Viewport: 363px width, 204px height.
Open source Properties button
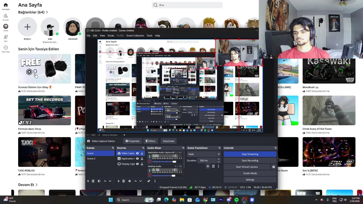[132, 141]
